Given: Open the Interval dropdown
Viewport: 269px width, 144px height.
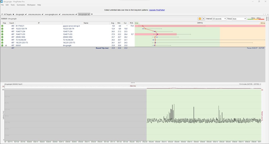Looking at the screenshot, I should click(219, 19).
